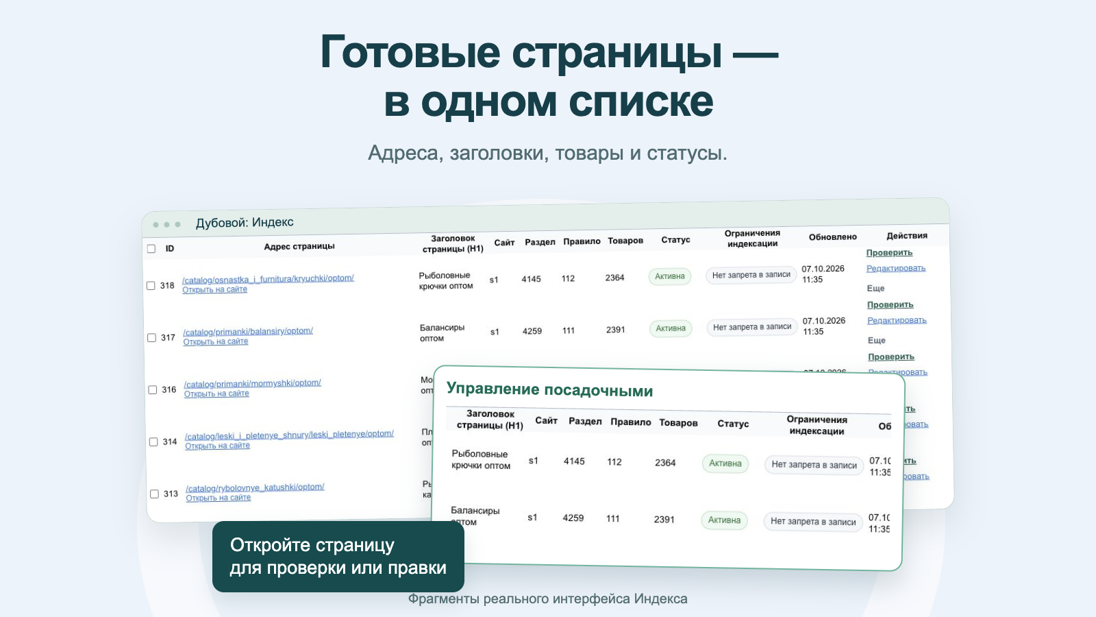Tick the checkbox for row 314
Viewport: 1096px width, 617px height.
(153, 442)
